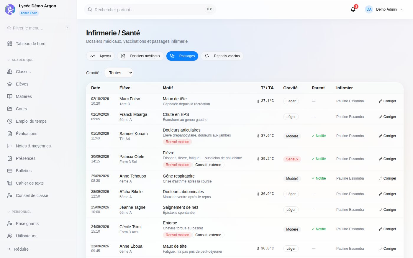Click the Conseil de classe icon
This screenshot has width=413, height=258.
click(x=10, y=195)
